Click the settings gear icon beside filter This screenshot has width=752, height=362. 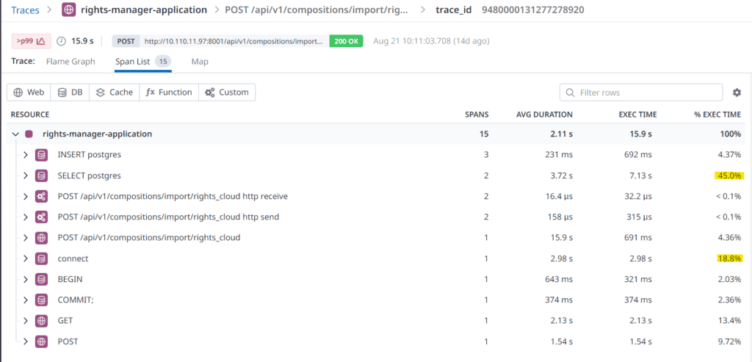pos(737,93)
